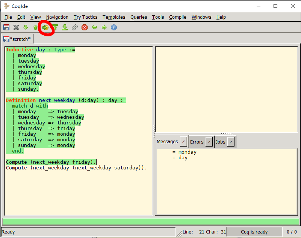Viewport: 301px width, 238px height.
Task: Click the gears fully-check icon
Action: 75,27
